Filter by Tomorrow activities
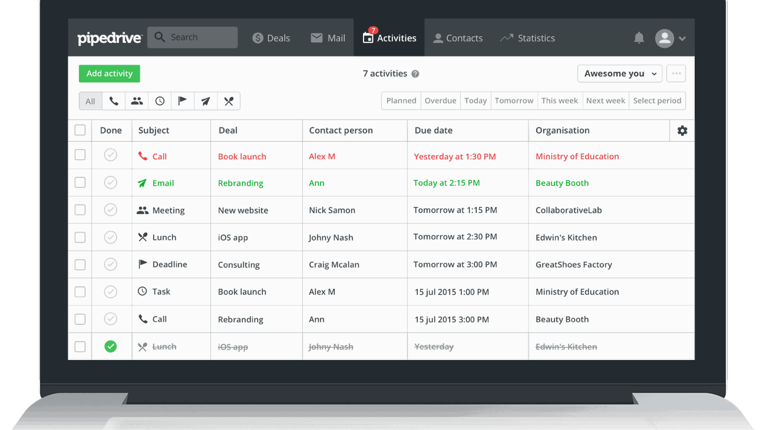The height and width of the screenshot is (430, 766). pyautogui.click(x=514, y=101)
